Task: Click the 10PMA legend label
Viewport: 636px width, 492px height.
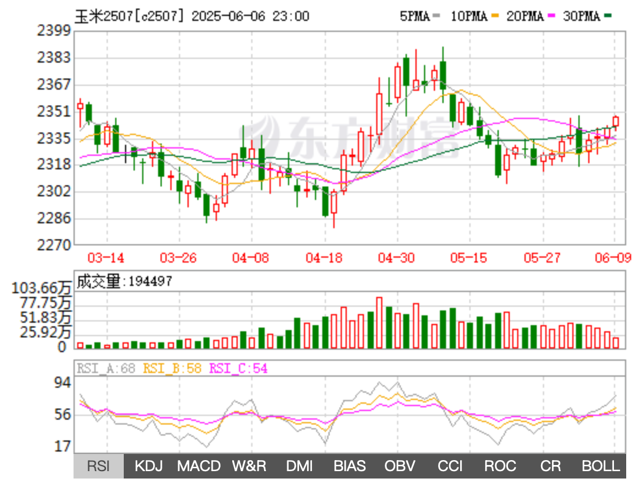Action: coord(468,17)
